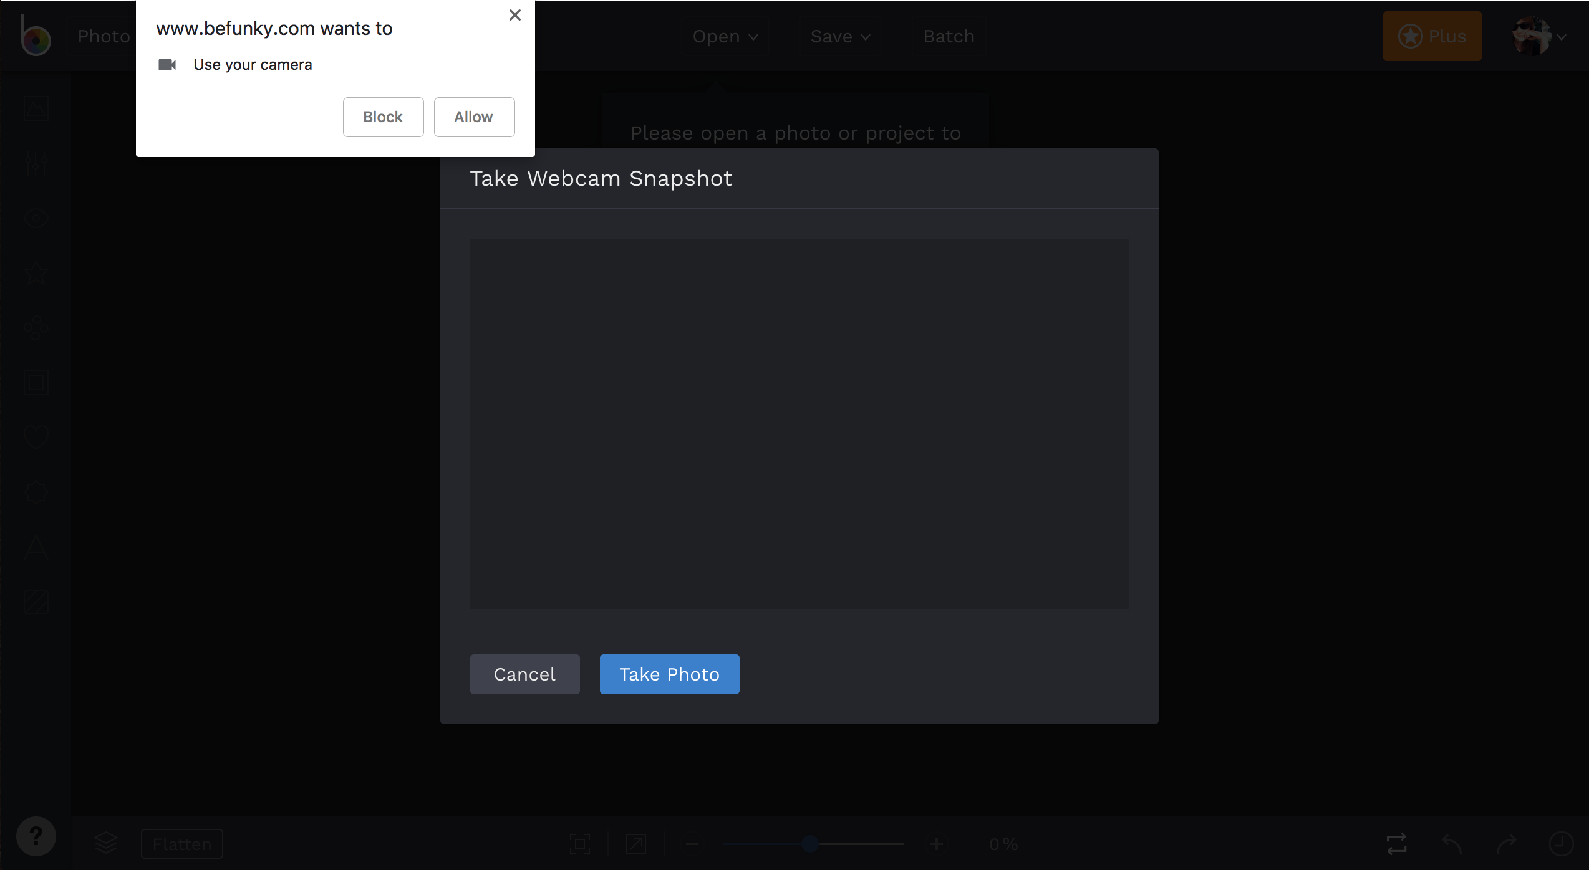Image resolution: width=1589 pixels, height=870 pixels.
Task: Expand the account chevron beside avatar
Action: [1562, 37]
